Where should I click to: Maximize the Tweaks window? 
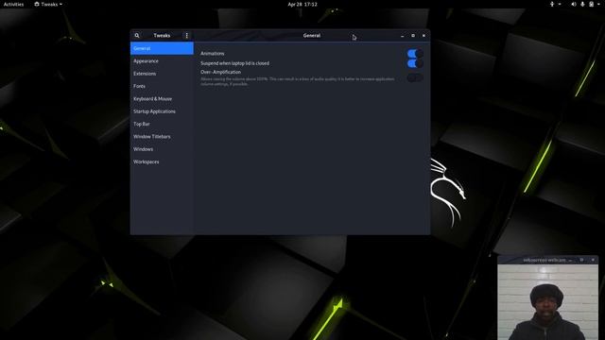[413, 36]
